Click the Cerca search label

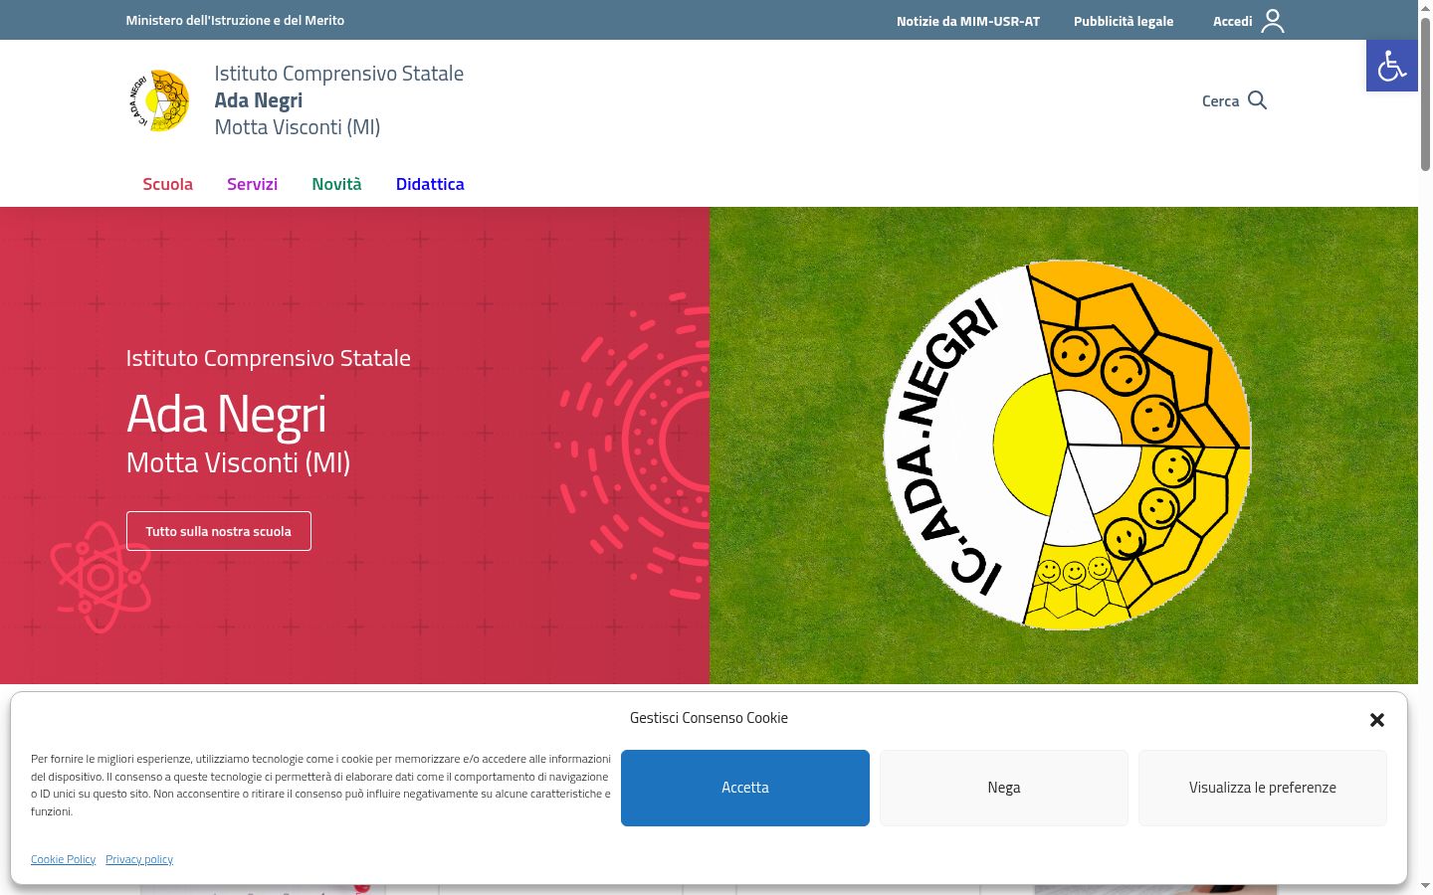click(1220, 100)
